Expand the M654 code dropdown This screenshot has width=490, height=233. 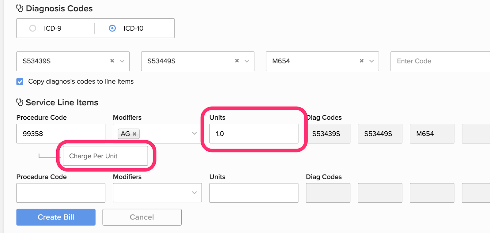pos(372,61)
